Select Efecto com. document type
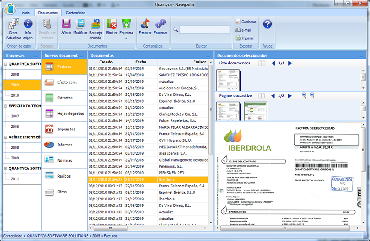 [64, 82]
